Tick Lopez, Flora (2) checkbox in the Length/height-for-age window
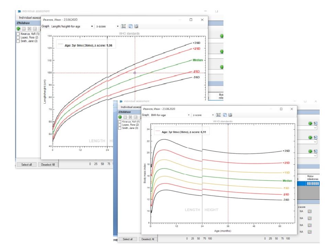This screenshot has width=330, height=247. [18, 37]
